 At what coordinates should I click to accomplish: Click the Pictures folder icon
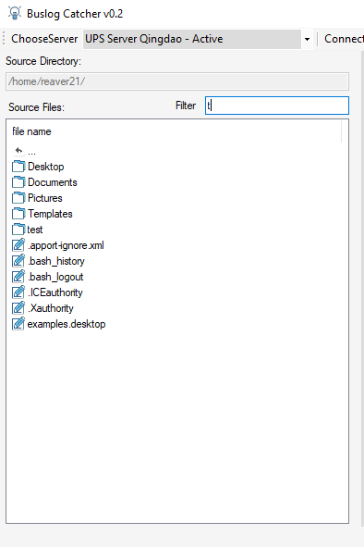point(18,198)
